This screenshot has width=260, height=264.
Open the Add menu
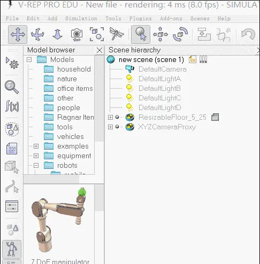[52, 19]
